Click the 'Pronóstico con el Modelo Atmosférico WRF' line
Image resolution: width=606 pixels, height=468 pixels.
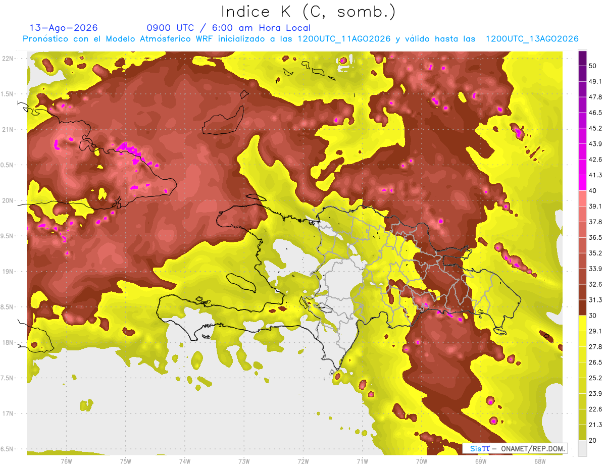[301, 39]
